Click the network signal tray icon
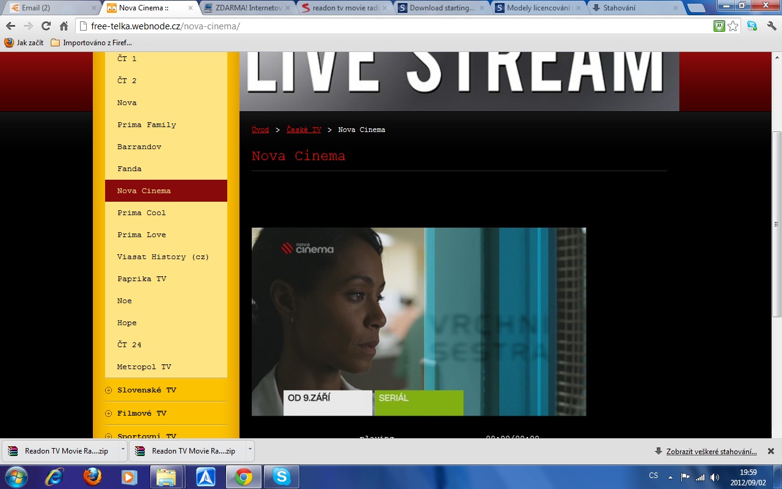 [x=700, y=476]
